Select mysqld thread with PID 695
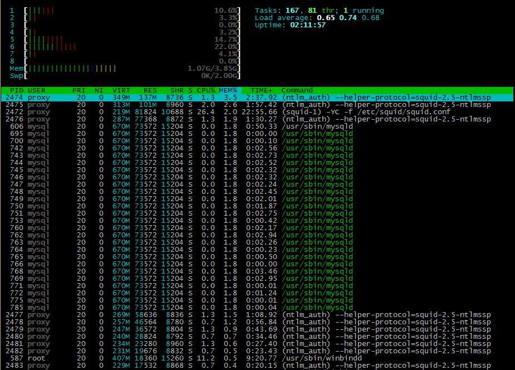The height and width of the screenshot is (370, 515). point(257,134)
